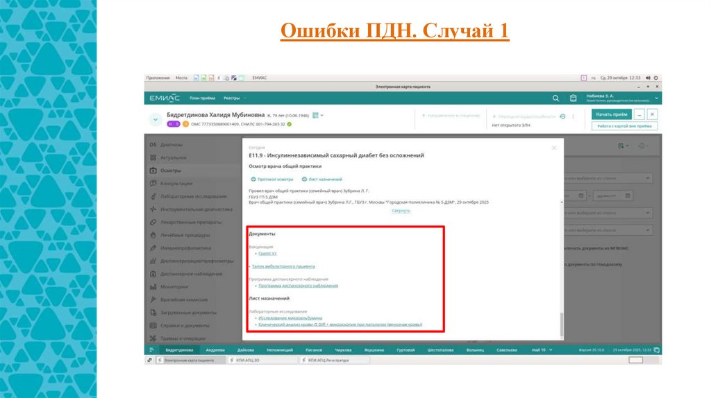Close the examination details dialog
Screen dimensions: 711x398
tap(553, 148)
